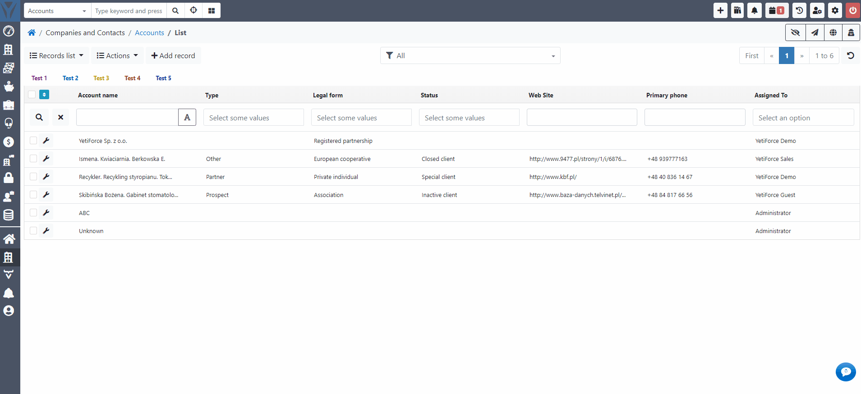Toggle the select-all header checkbox
The image size is (861, 394).
tap(32, 95)
